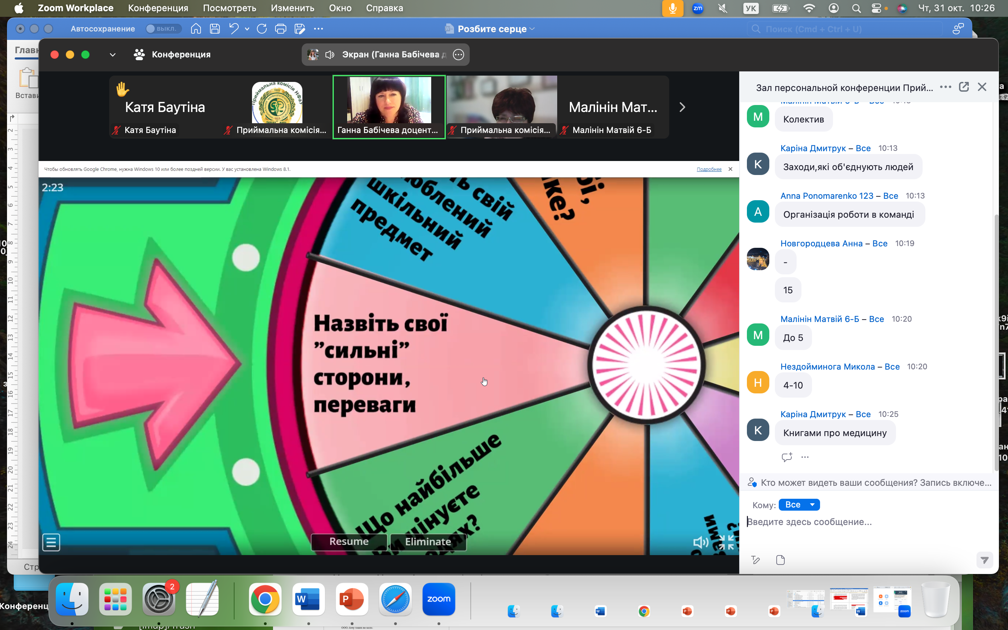Click the input language УК indicator

(x=751, y=8)
